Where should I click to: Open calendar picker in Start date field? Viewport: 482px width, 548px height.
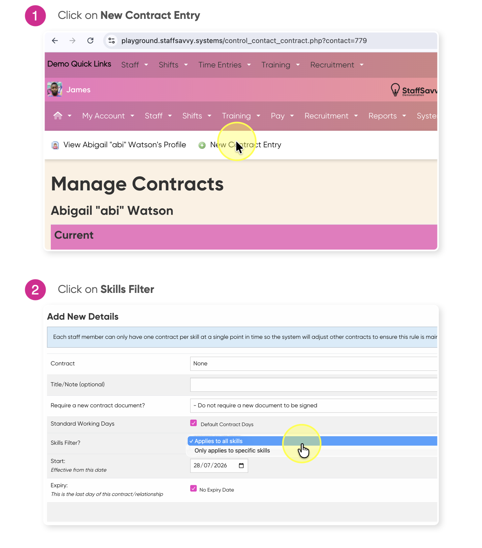[x=241, y=466]
